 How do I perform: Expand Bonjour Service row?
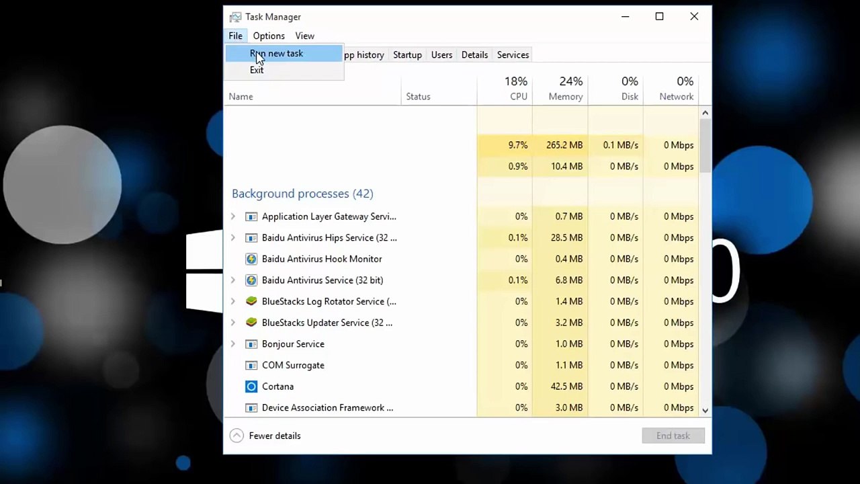click(233, 344)
